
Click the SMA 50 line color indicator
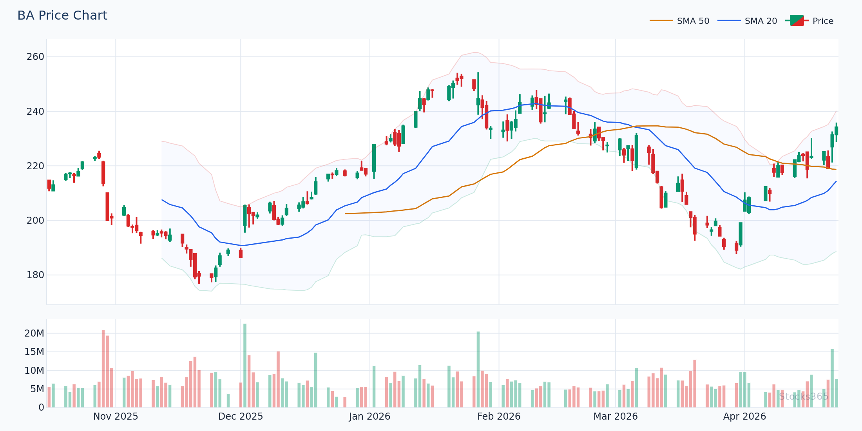[x=662, y=21]
